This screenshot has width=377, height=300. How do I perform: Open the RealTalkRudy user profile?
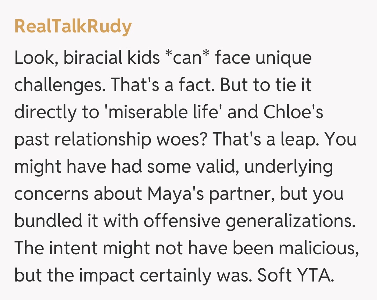pyautogui.click(x=73, y=27)
